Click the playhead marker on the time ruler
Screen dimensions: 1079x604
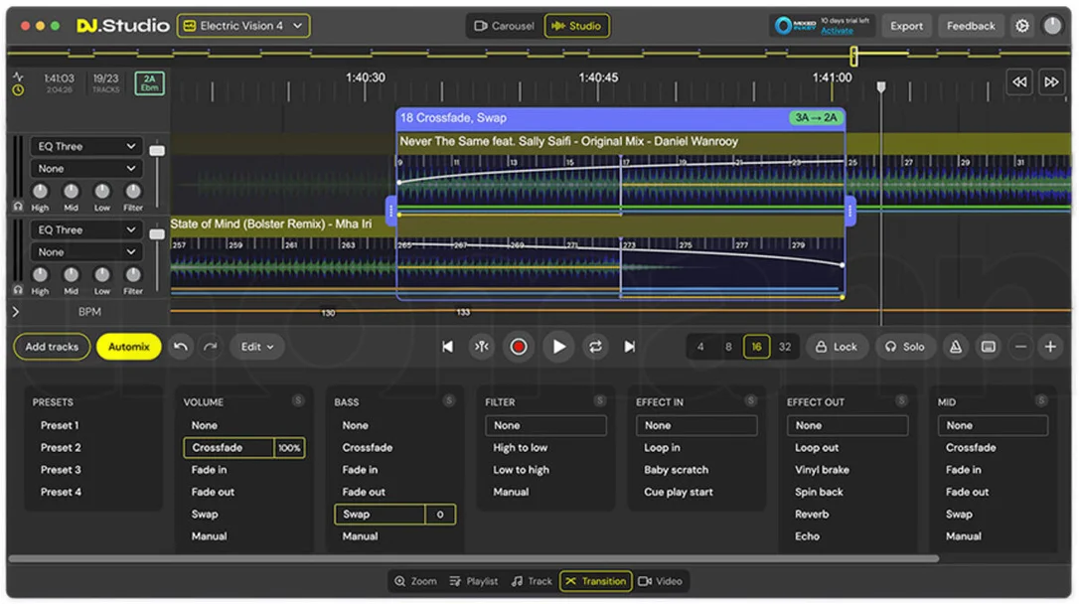881,86
